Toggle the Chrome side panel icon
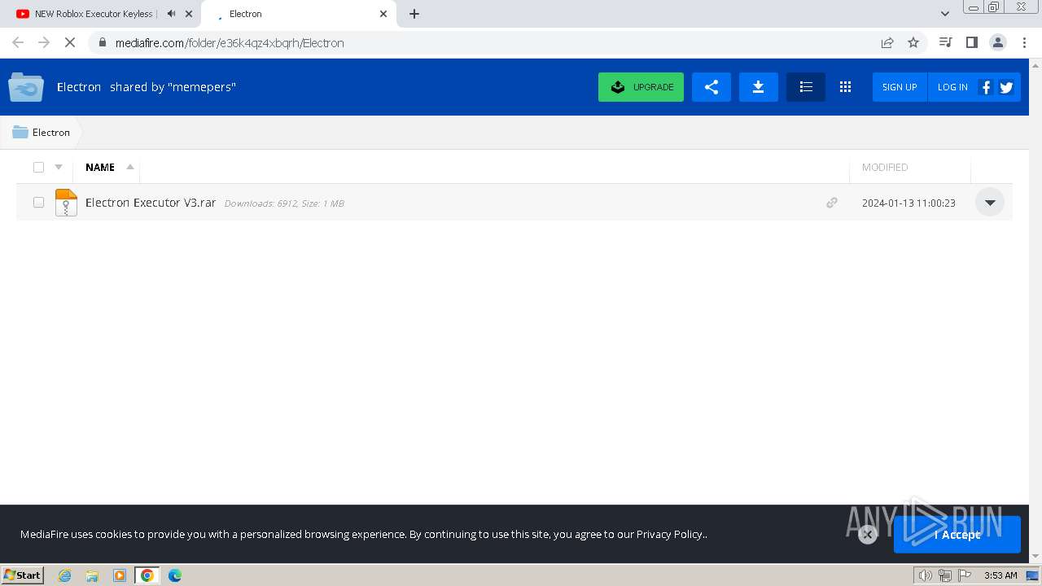 (x=971, y=42)
